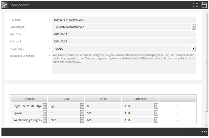Open the Accesslevel dropdown

click(x=193, y=48)
